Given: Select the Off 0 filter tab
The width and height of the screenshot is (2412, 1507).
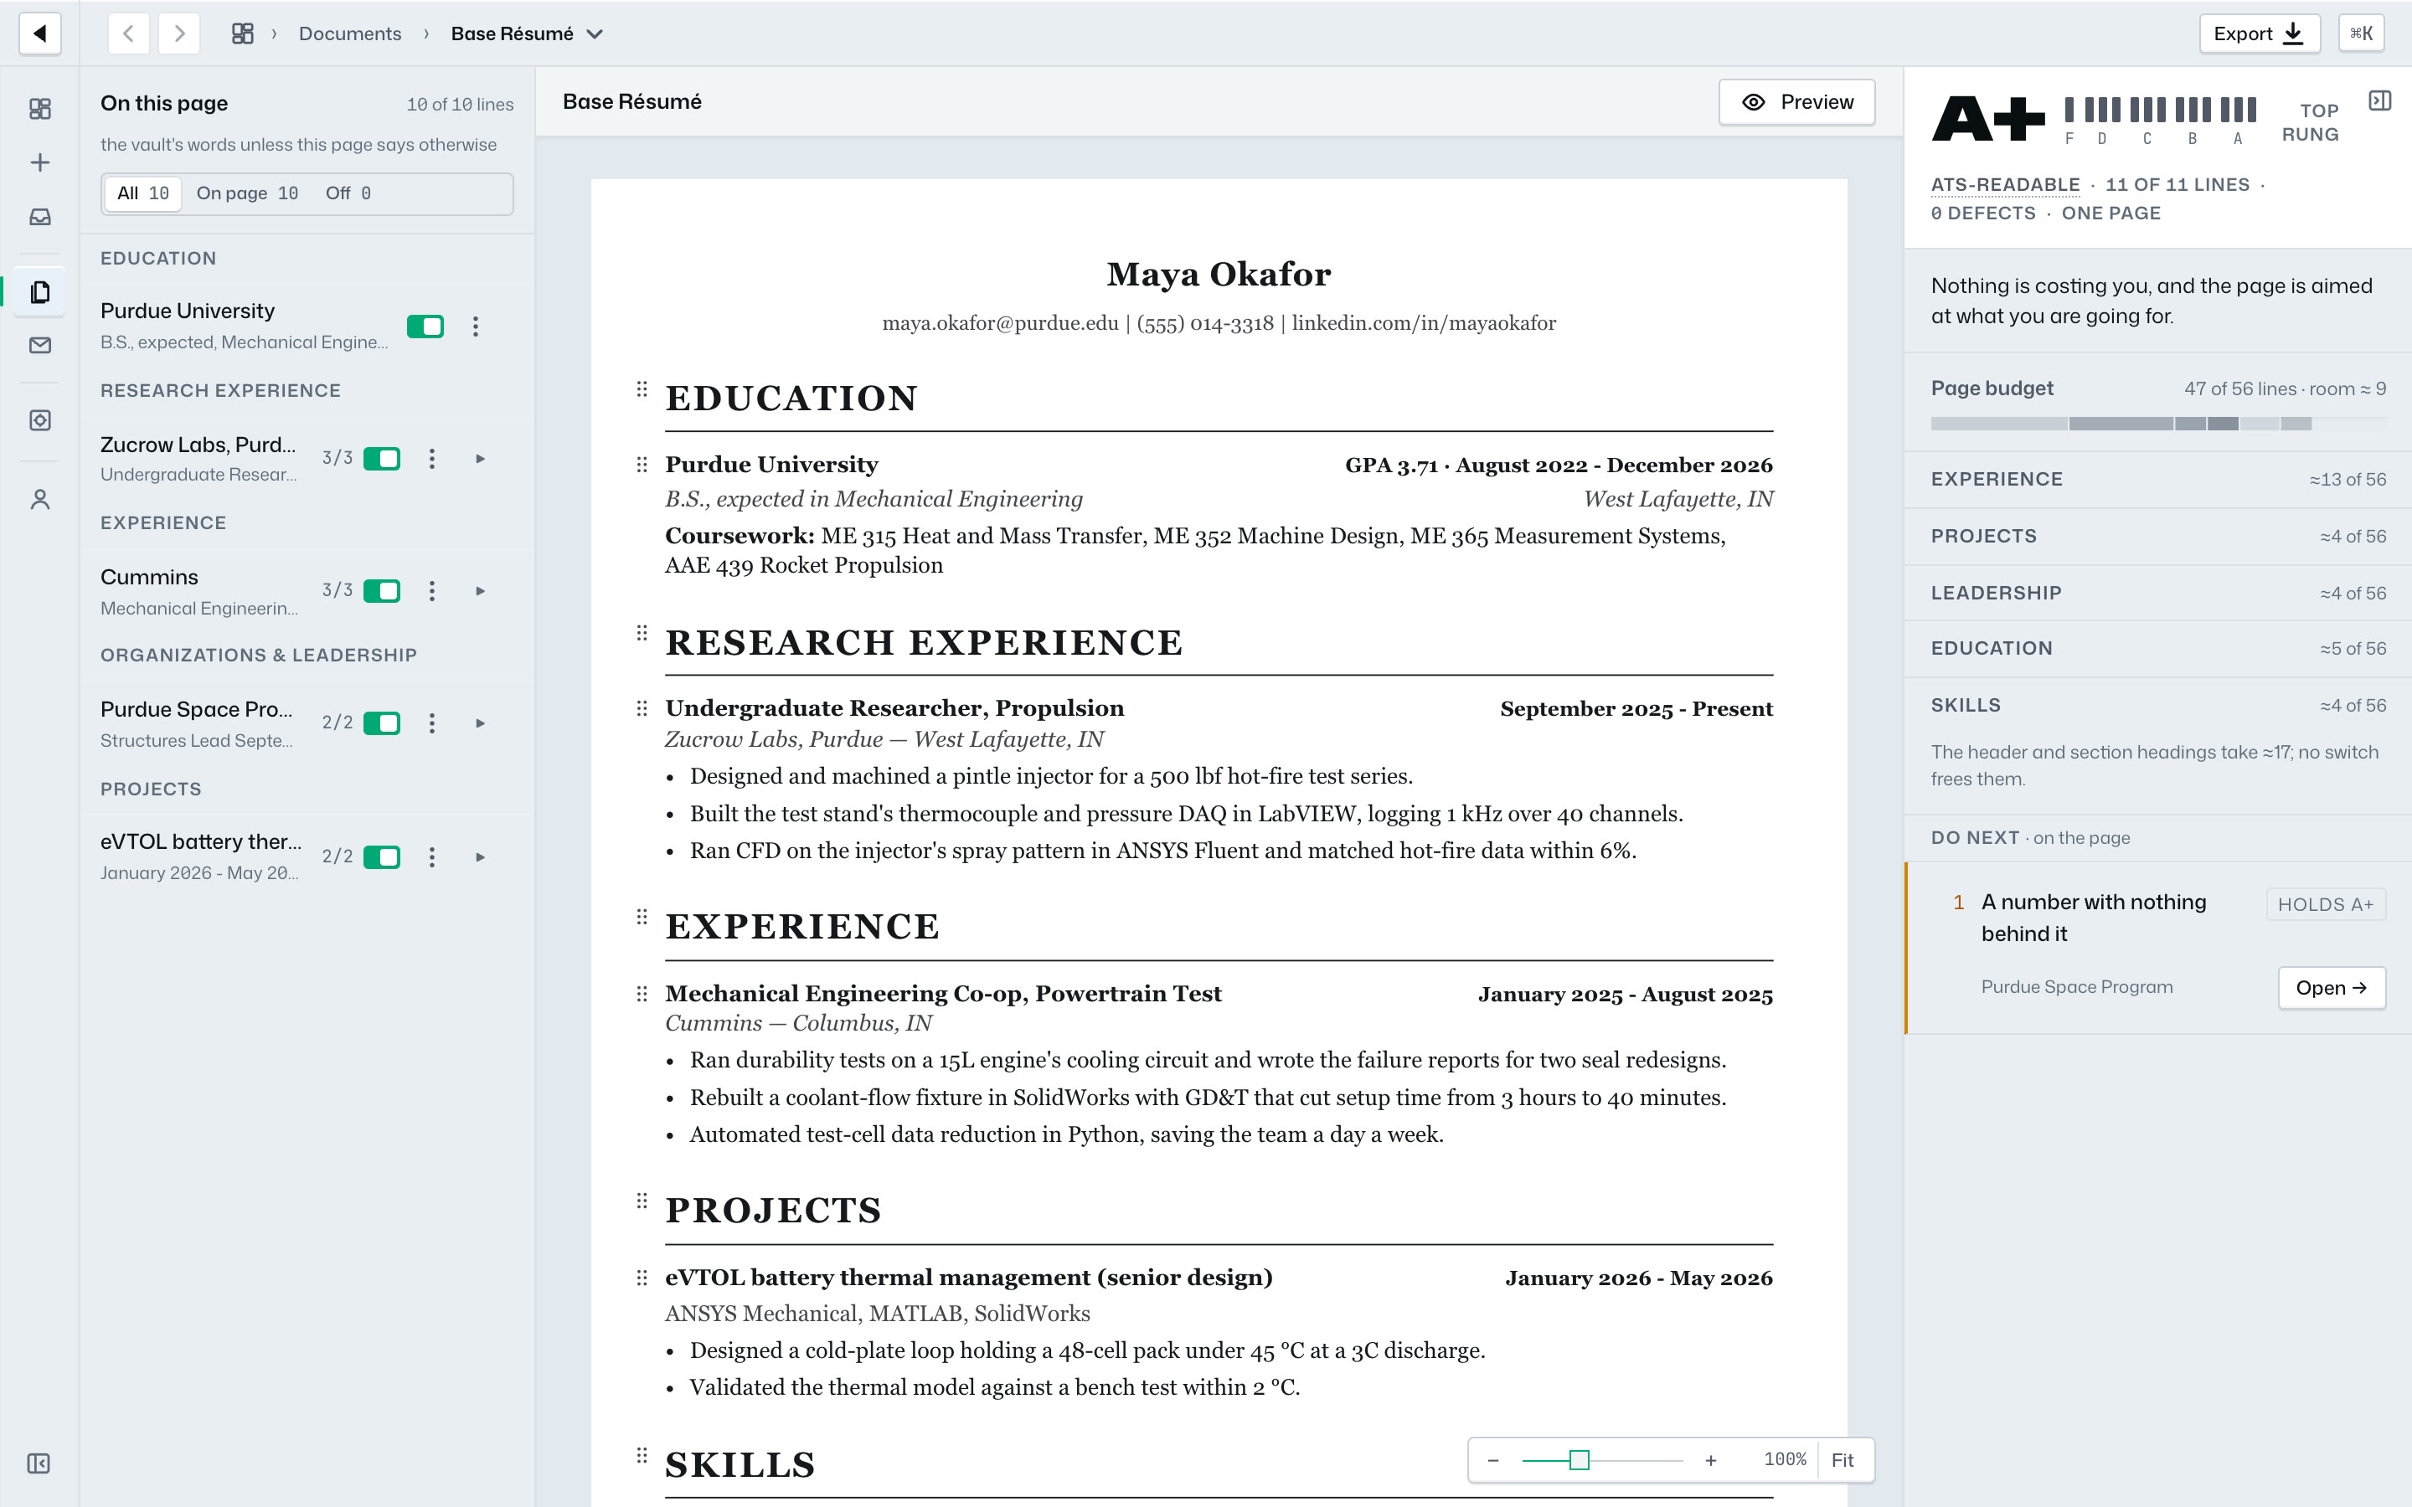Looking at the screenshot, I should 348,193.
